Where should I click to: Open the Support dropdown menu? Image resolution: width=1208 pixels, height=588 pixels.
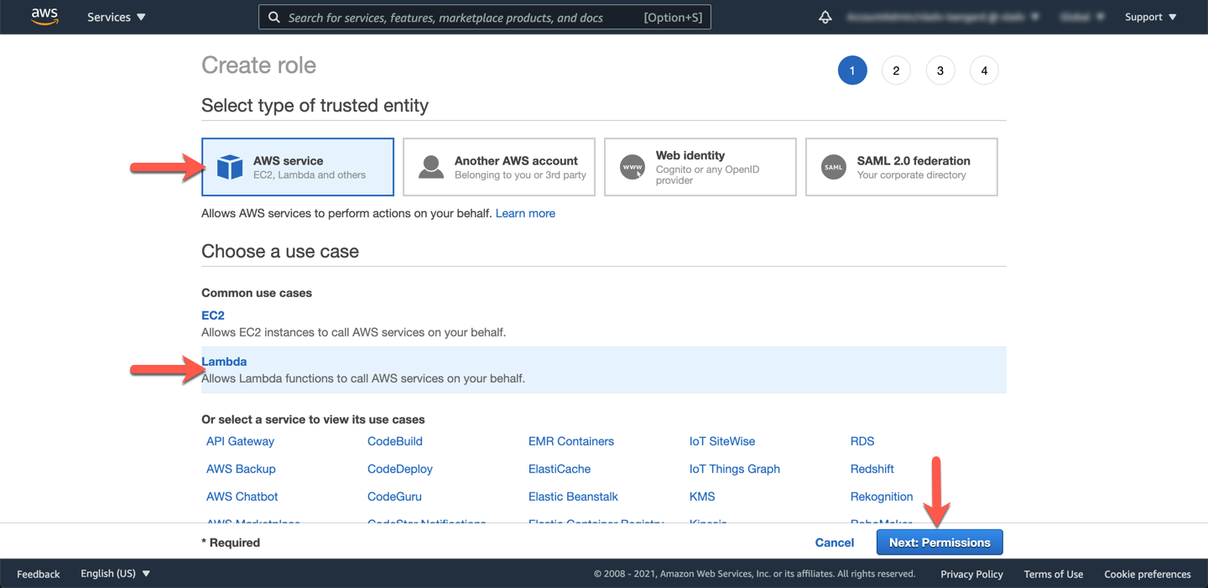1150,17
